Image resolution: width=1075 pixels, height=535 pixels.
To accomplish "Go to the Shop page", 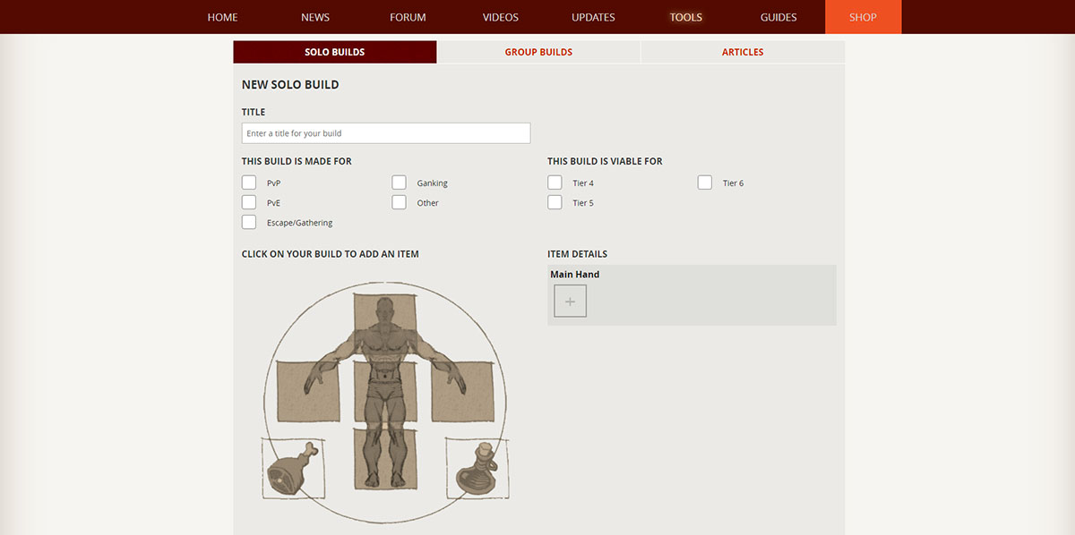I will pyautogui.click(x=863, y=17).
